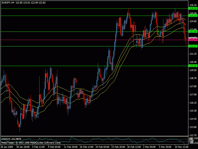
Task: Select the green 122.07 price level tag
Action: (x=193, y=46)
